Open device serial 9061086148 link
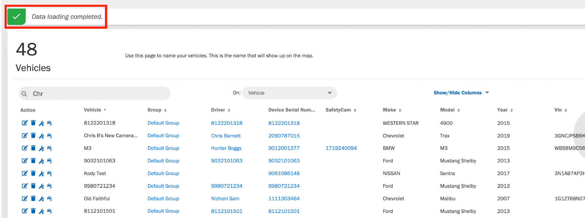Viewport: 585px width, 218px height. (284, 173)
